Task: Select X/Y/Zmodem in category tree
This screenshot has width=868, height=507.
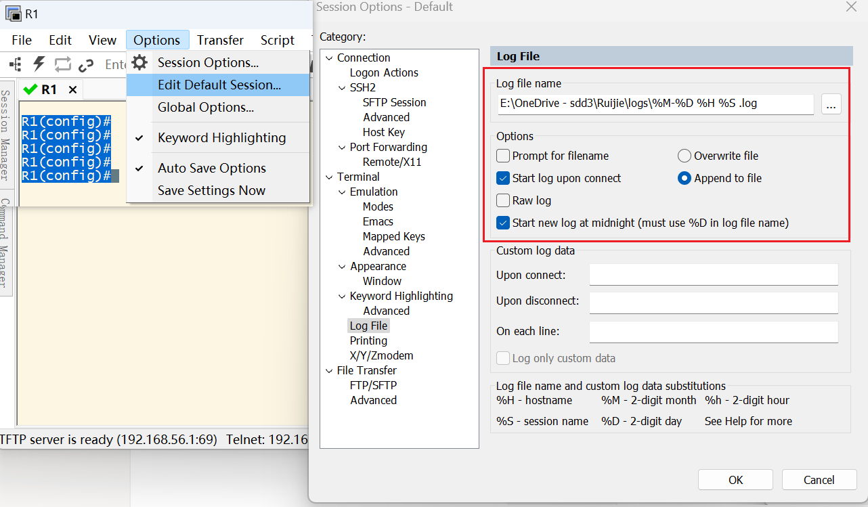Action: coord(381,355)
